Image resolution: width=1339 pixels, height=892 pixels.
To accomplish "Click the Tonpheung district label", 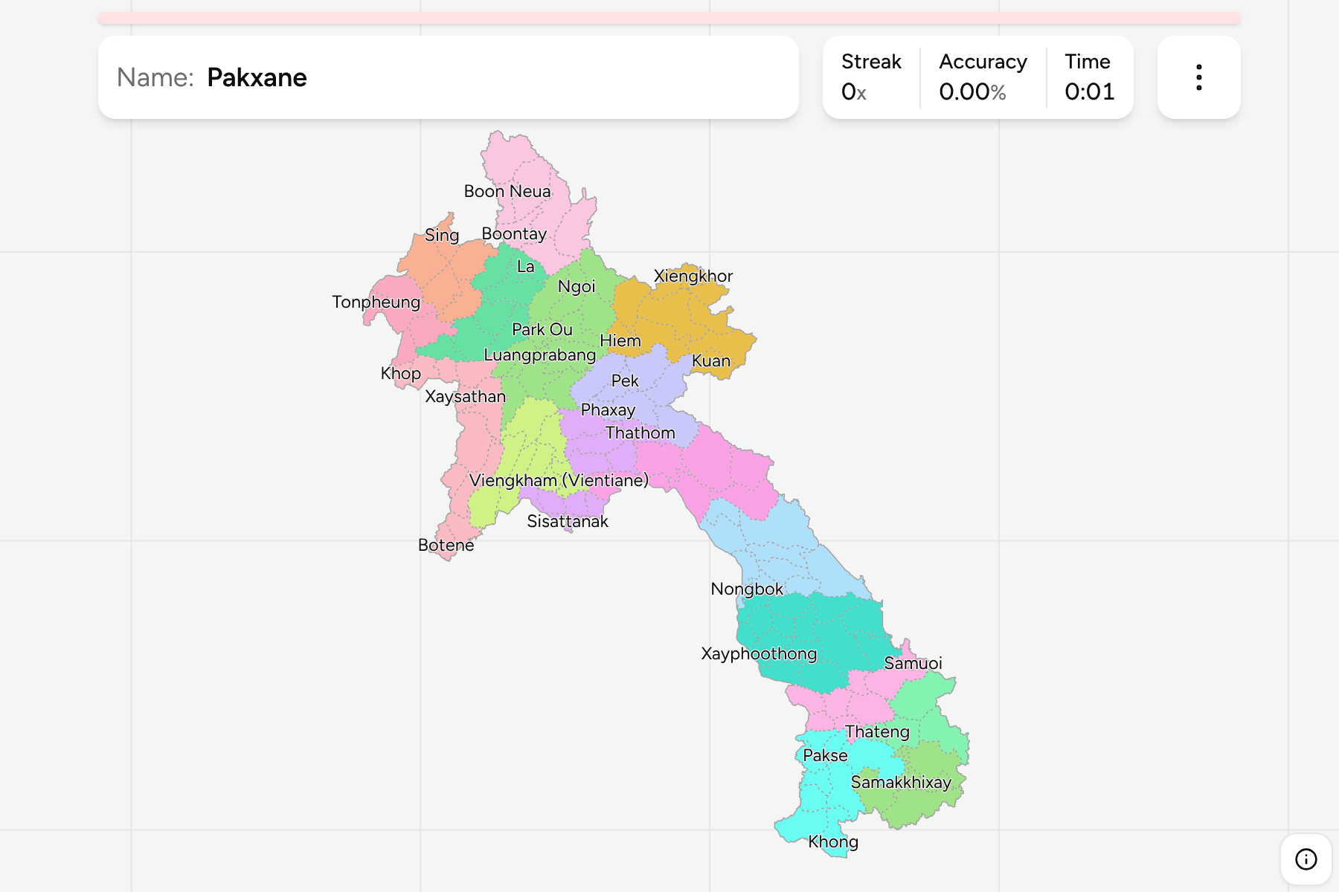I will click(x=376, y=303).
